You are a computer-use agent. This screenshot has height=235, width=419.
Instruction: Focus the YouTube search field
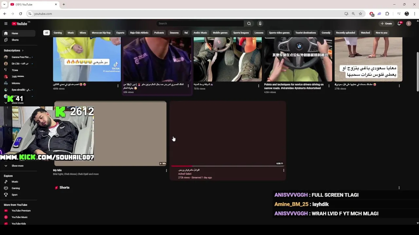pyautogui.click(x=200, y=23)
